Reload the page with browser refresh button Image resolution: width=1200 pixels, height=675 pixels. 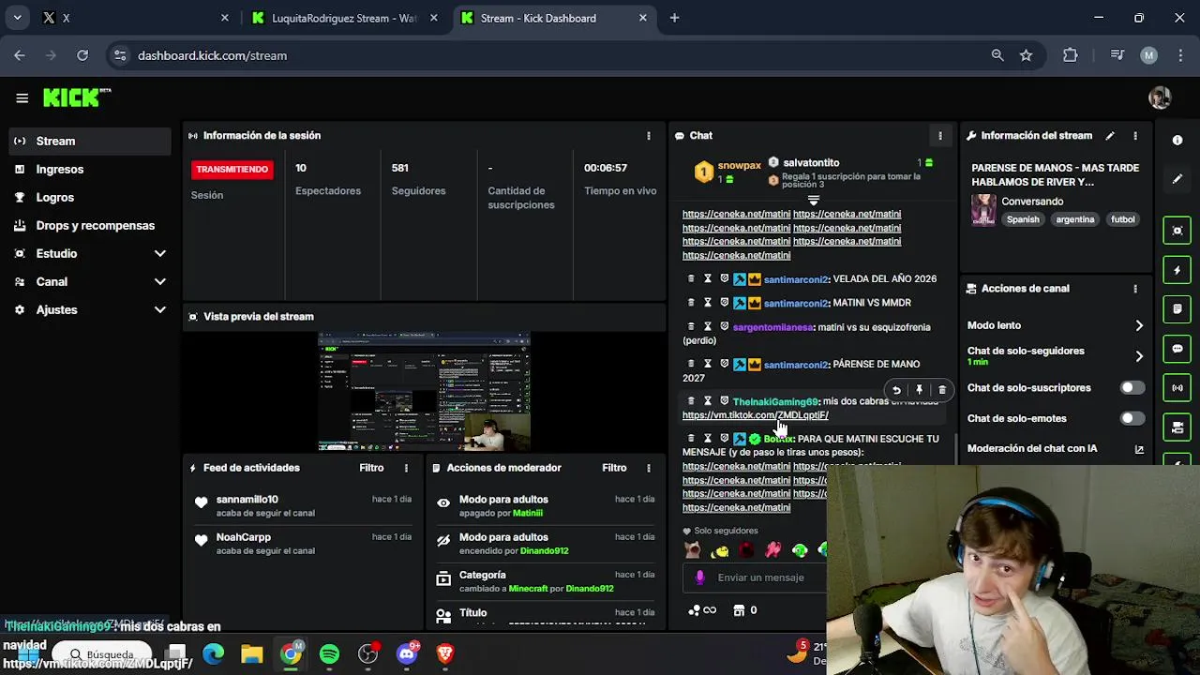click(82, 55)
